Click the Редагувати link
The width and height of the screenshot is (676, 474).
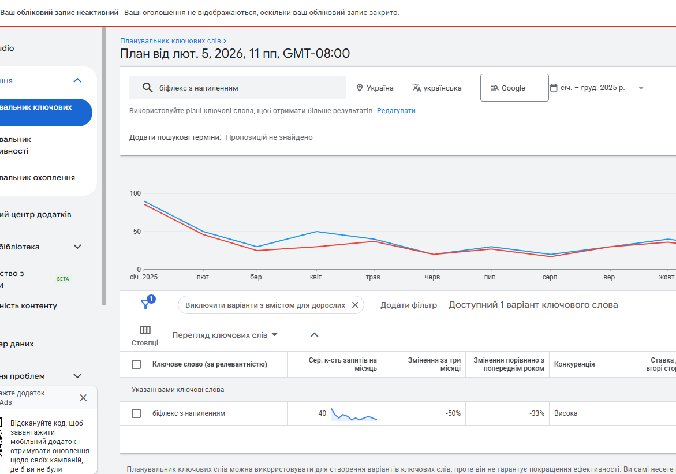tap(396, 111)
